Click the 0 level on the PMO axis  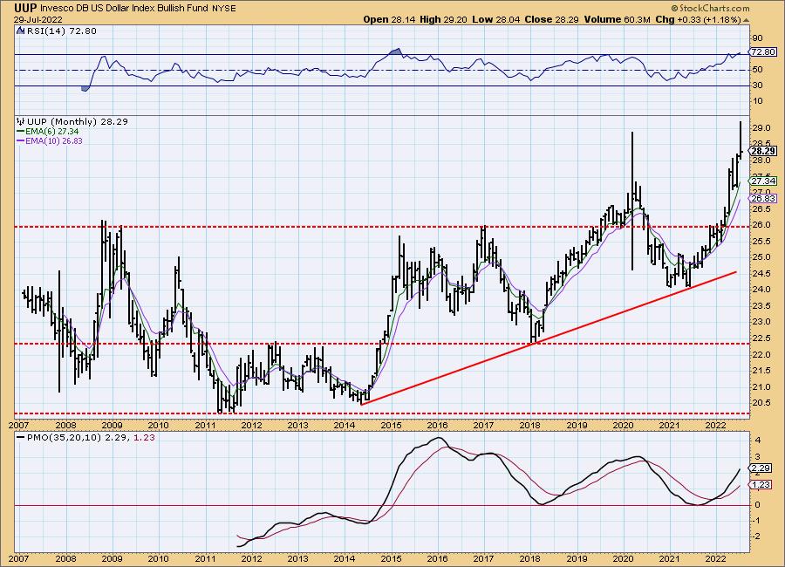pyautogui.click(x=757, y=504)
